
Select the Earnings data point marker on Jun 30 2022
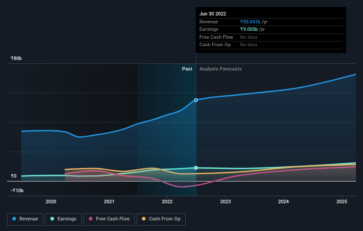(196, 168)
